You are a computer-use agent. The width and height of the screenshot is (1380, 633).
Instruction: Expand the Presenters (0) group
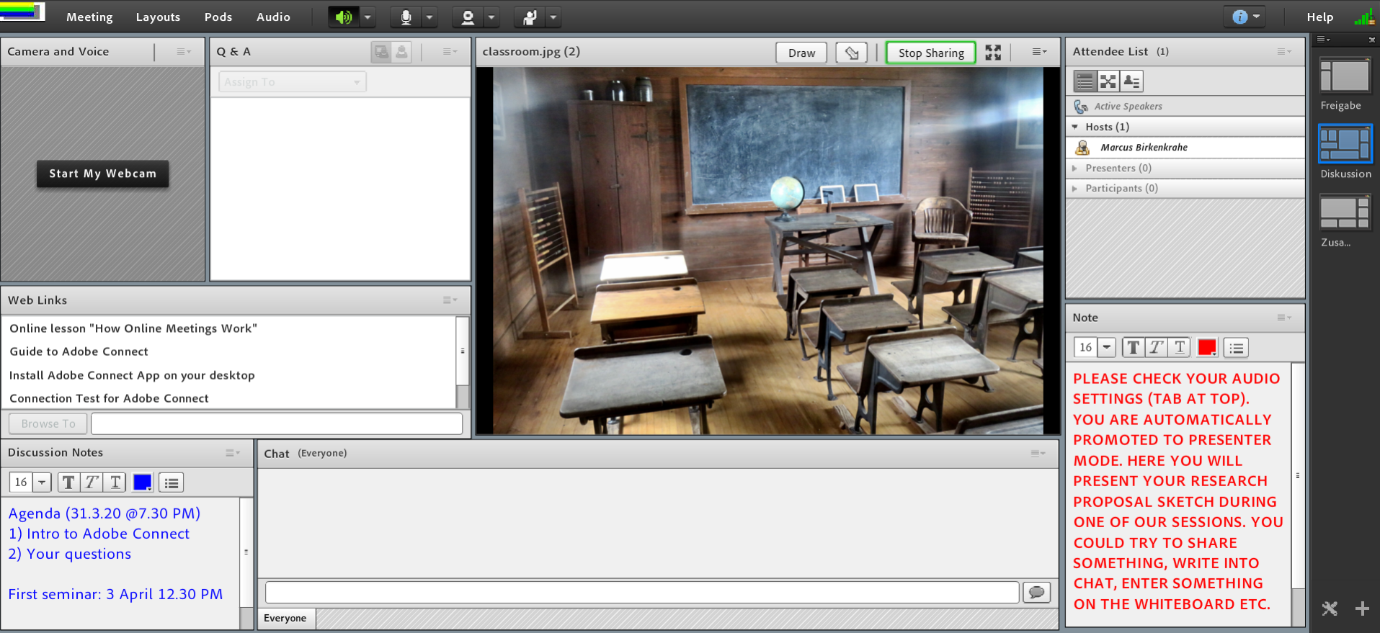point(1075,168)
